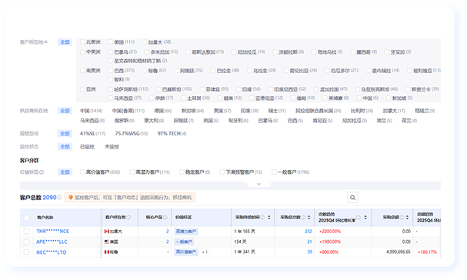Check the 哈萨克斯坦 (112) checkbox
This screenshot has width=467, height=280.
(x=111, y=89)
